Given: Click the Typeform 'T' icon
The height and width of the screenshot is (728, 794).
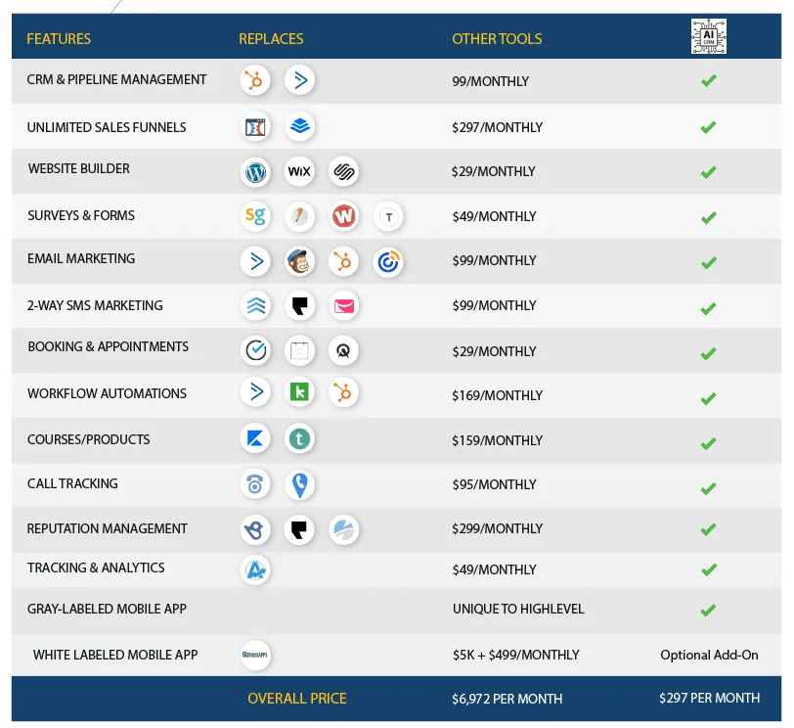Looking at the screenshot, I should [388, 217].
